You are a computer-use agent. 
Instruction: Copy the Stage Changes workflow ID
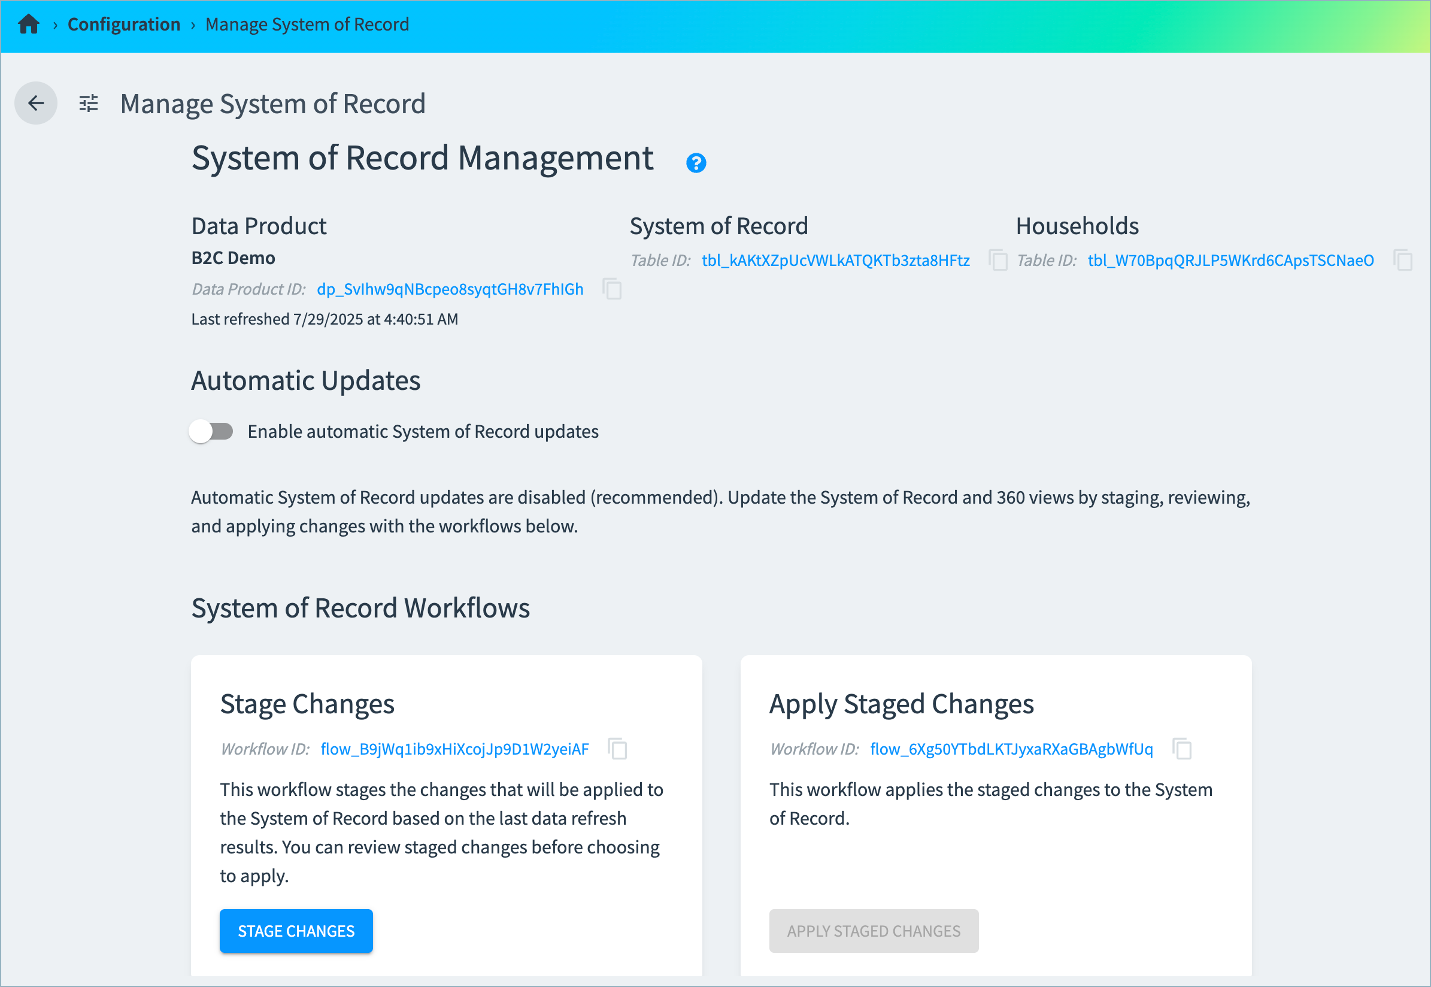[617, 749]
